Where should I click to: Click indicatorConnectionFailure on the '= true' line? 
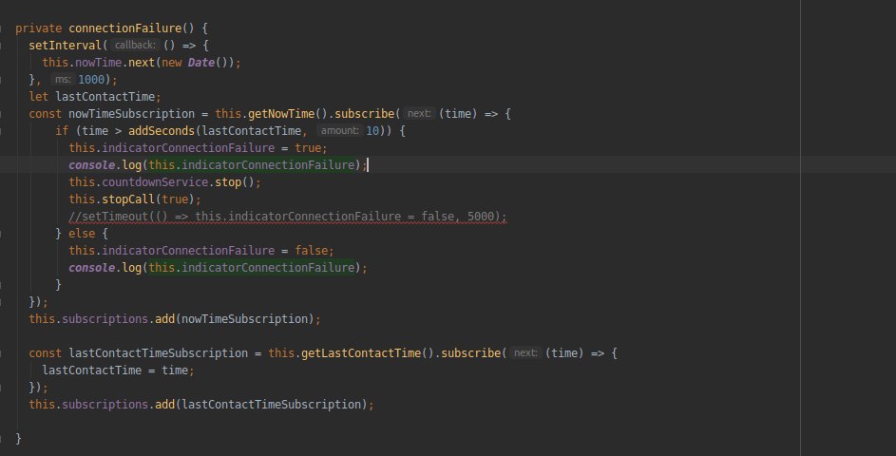(x=188, y=148)
